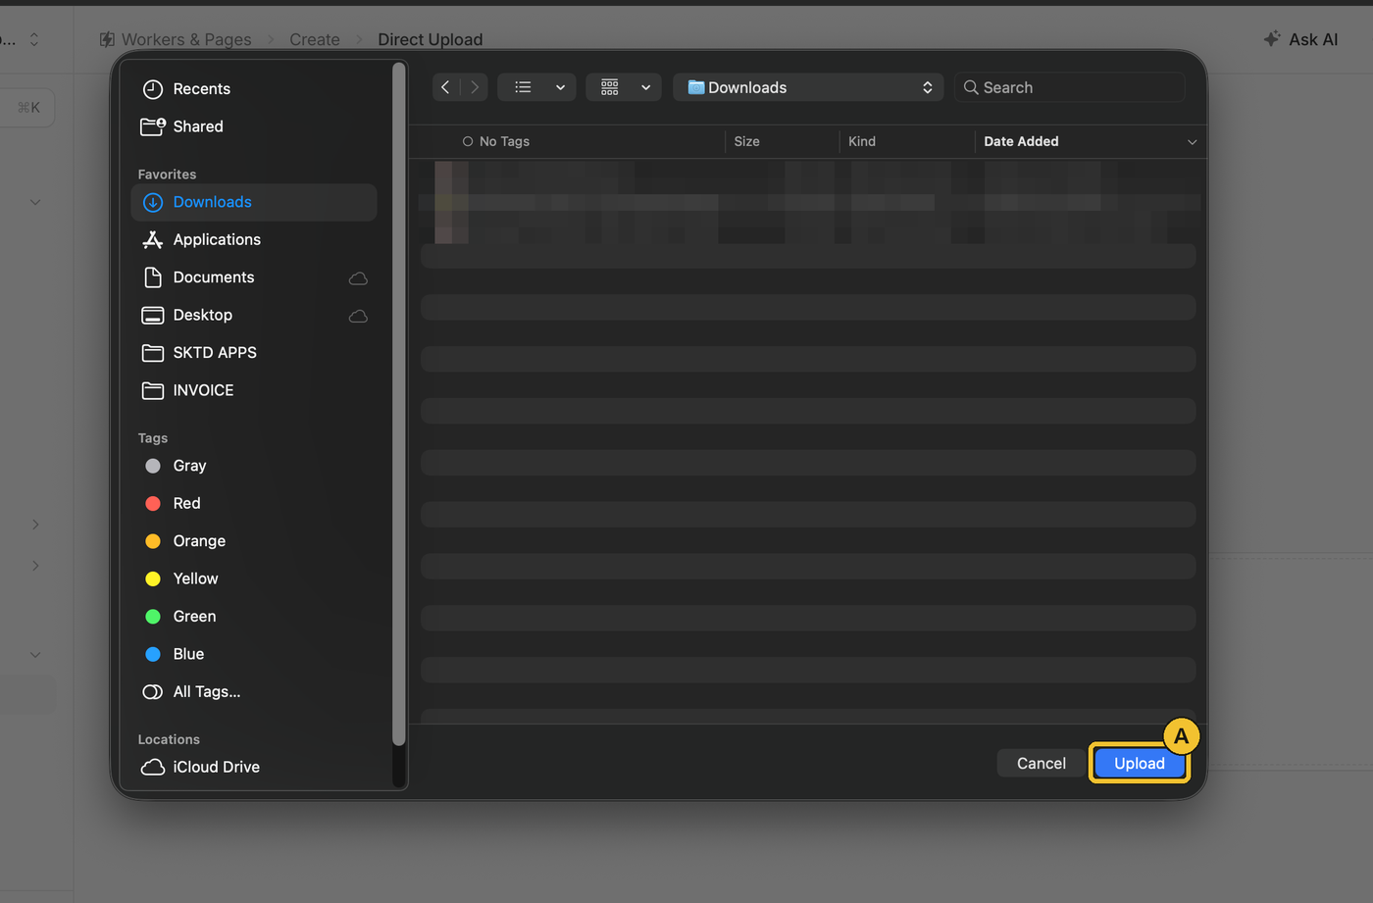This screenshot has width=1373, height=903.
Task: Filter by the Gray tag
Action: (254, 466)
